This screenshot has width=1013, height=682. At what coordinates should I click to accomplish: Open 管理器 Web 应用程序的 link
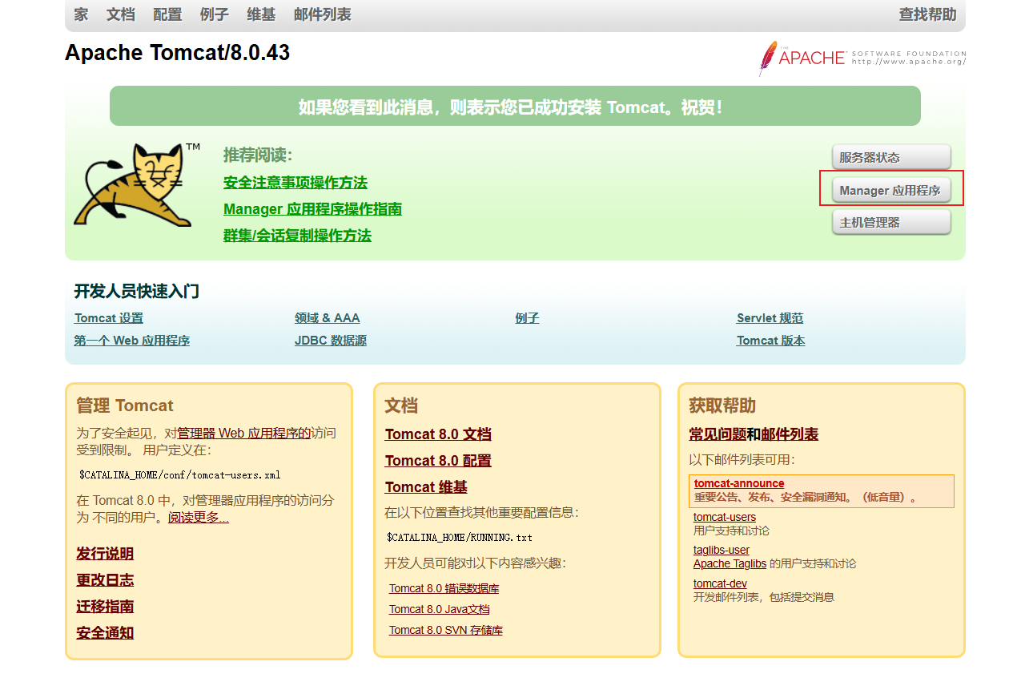click(243, 433)
